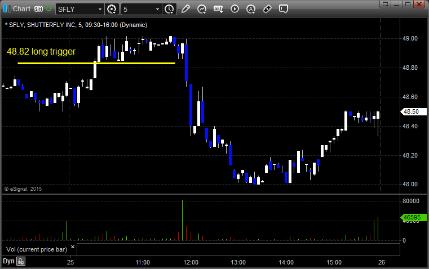
Task: Click the 12:00 time axis label
Action: point(191,262)
